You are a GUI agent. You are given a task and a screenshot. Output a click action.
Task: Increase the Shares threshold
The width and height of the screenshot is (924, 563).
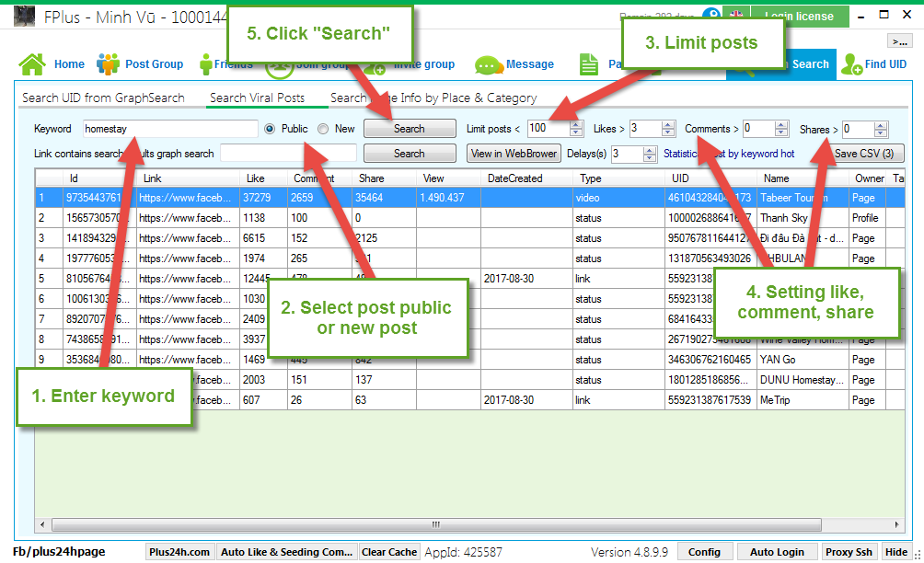point(881,125)
